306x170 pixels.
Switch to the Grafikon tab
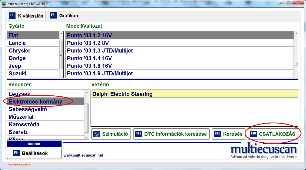point(64,15)
